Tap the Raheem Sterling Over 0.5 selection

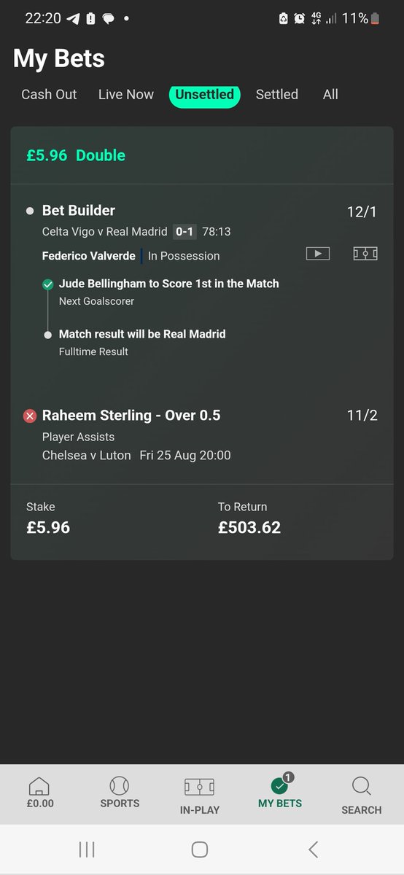131,416
